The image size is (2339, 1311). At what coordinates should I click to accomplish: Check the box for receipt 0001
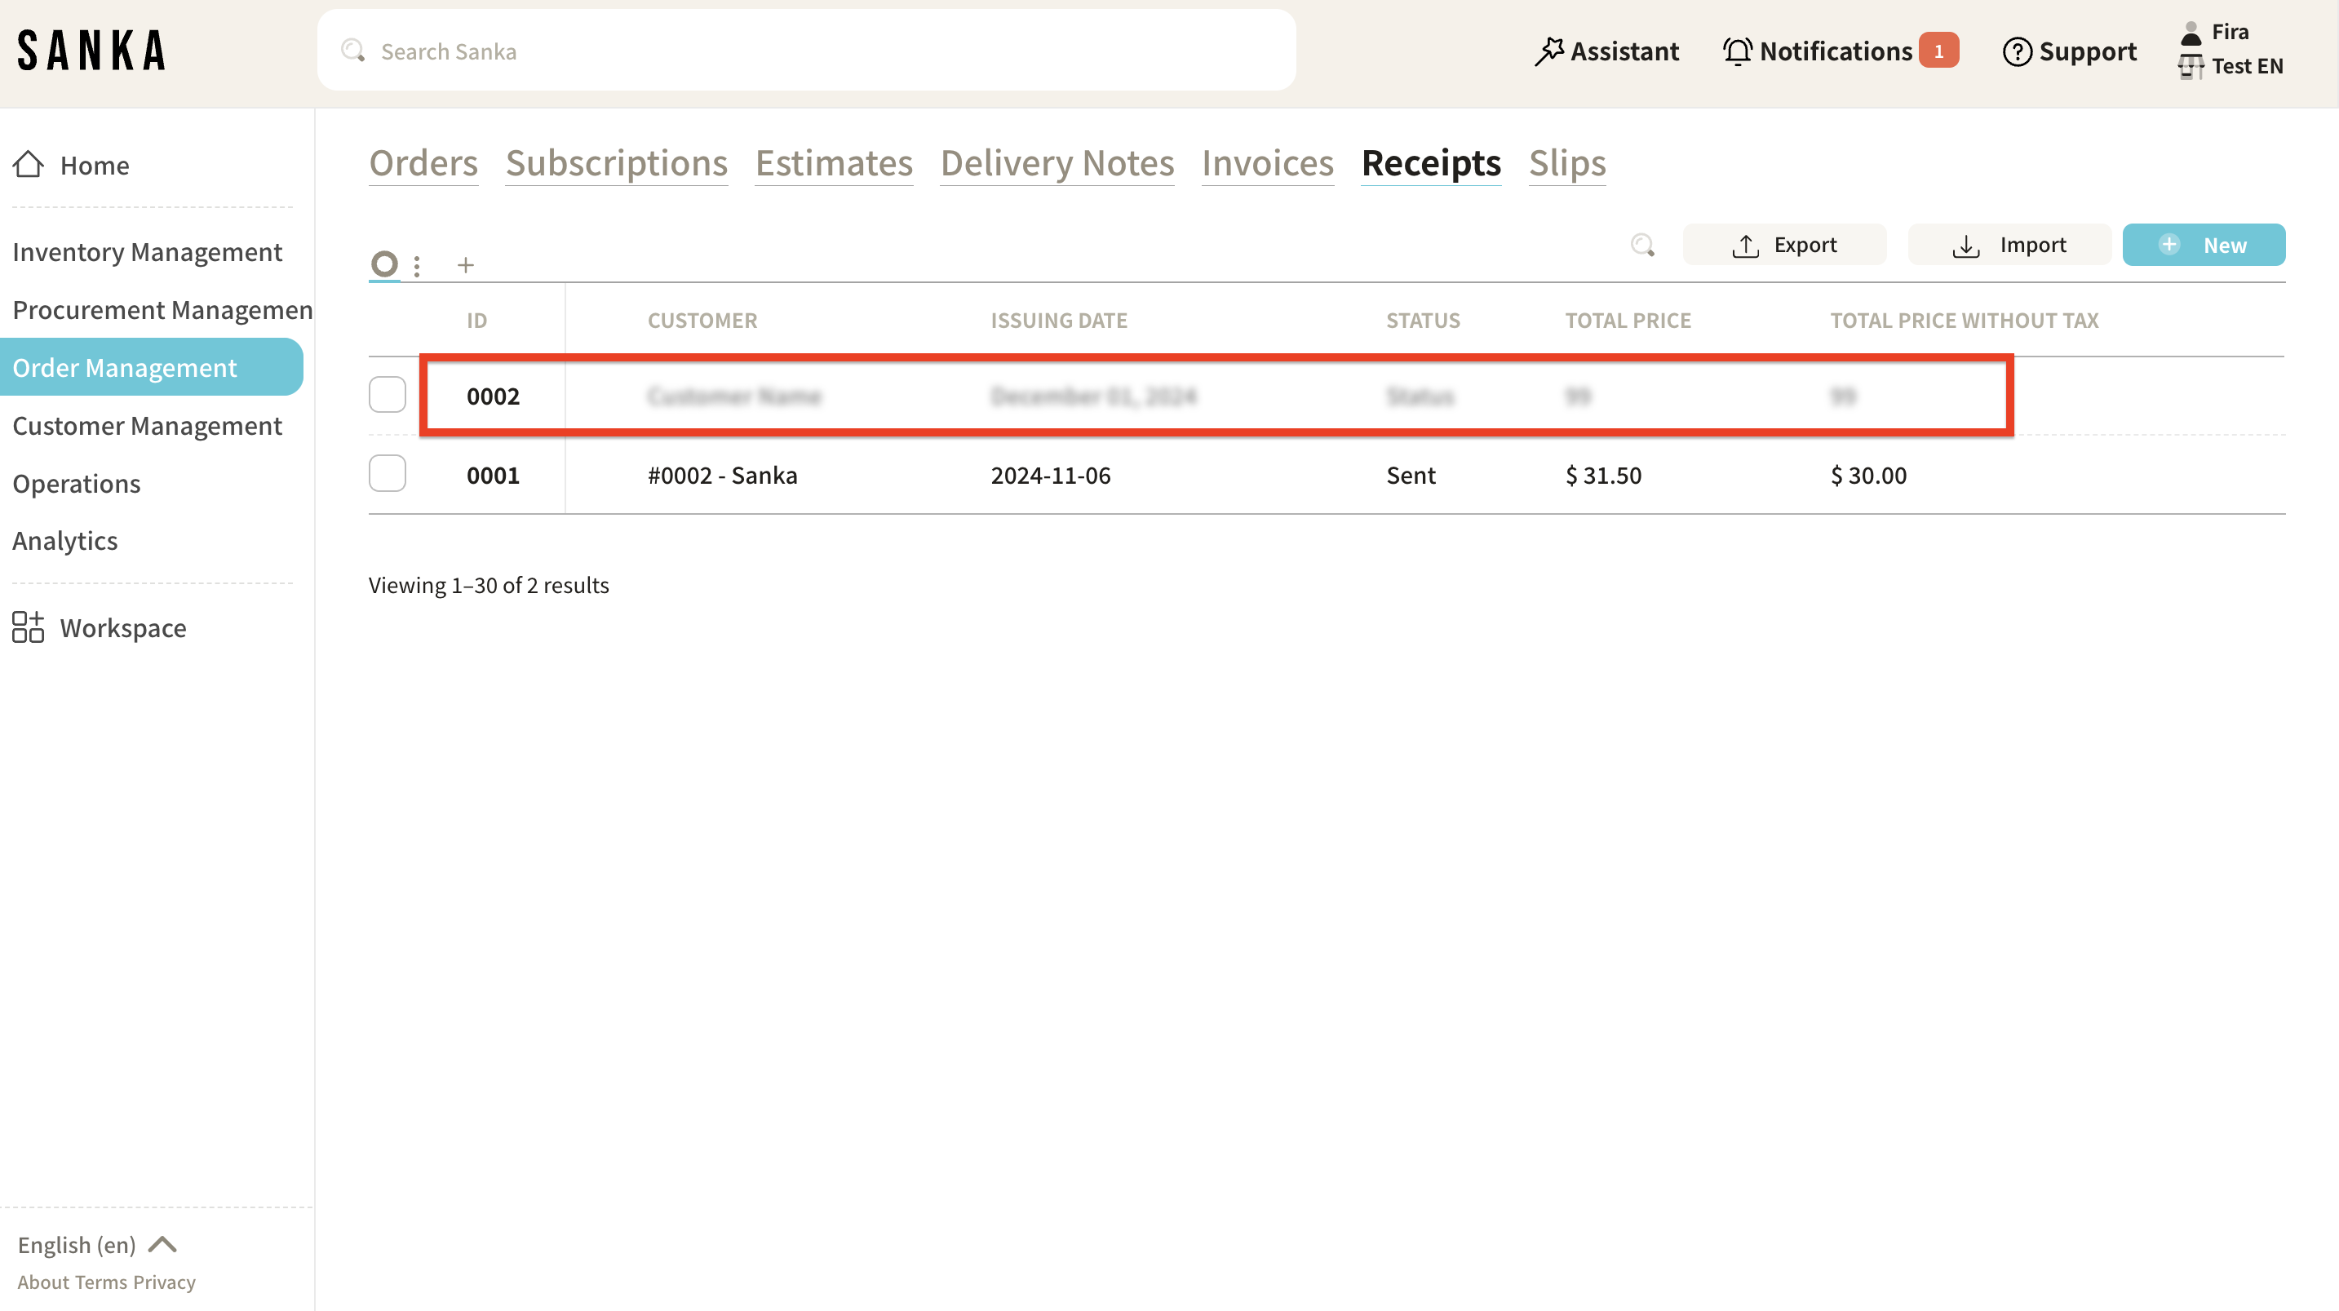point(387,474)
